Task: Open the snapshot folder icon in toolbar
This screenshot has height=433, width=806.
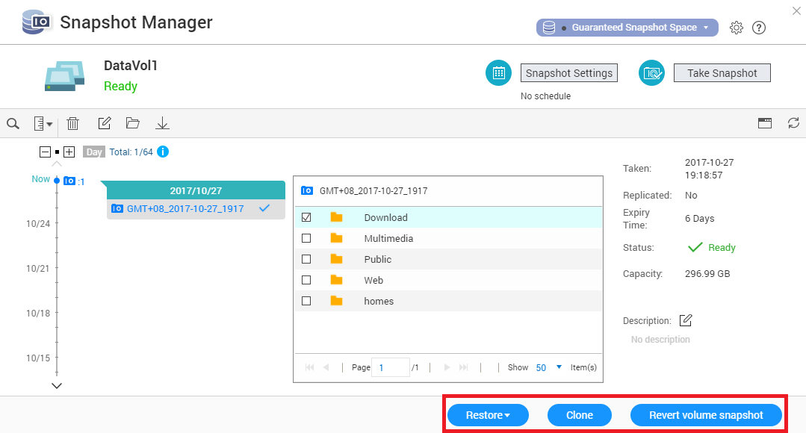Action: pyautogui.click(x=133, y=123)
